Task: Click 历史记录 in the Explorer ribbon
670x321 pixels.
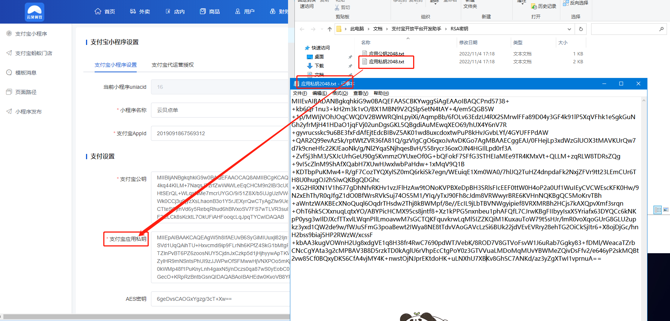Action: [543, 6]
